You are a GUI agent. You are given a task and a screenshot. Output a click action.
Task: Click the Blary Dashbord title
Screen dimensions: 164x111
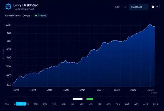tap(26, 5)
